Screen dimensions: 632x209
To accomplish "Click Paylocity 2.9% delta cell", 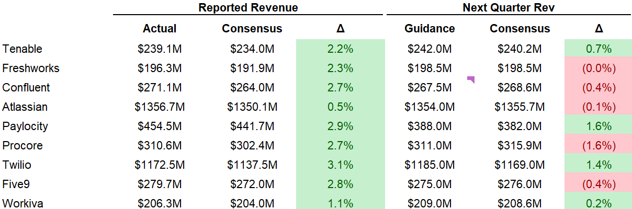I will (x=340, y=126).
